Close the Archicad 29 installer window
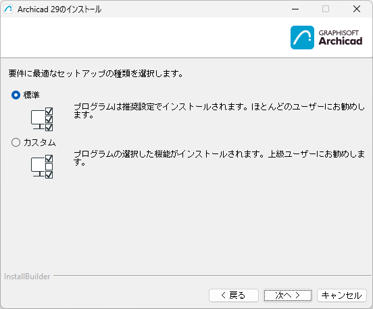Viewport: 373px width, 309px height. tap(357, 9)
